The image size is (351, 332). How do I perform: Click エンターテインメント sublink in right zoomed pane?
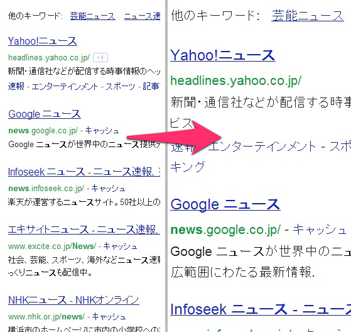[262, 146]
